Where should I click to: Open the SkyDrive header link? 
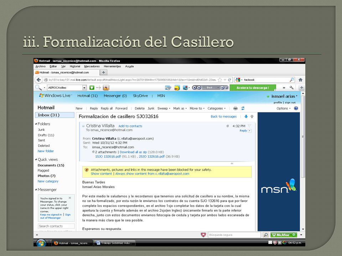140,96
